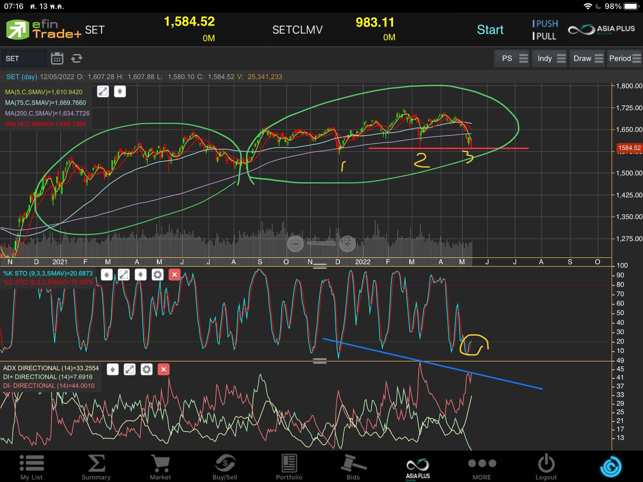
Task: Select the DI+ DIRECTIONAL label
Action: (48, 377)
